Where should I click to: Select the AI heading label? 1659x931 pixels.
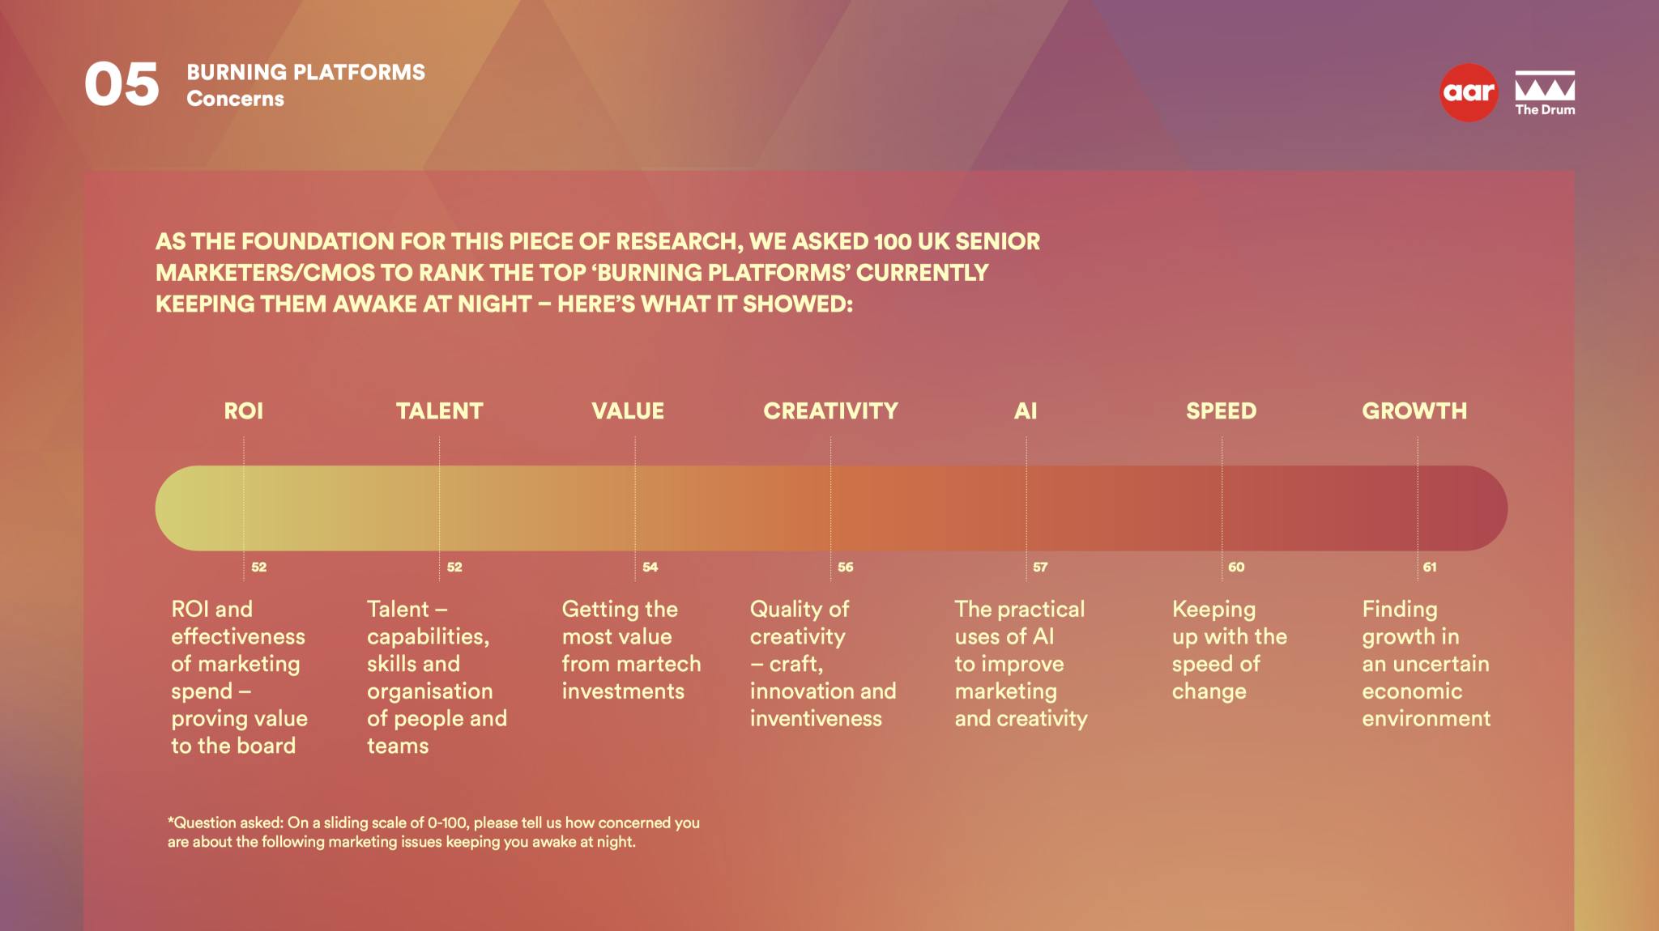(x=1026, y=411)
